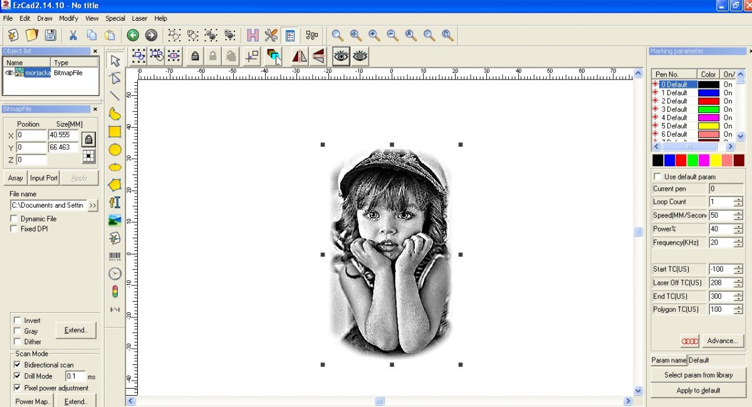
Task: Click the Save disk icon
Action: pyautogui.click(x=50, y=35)
